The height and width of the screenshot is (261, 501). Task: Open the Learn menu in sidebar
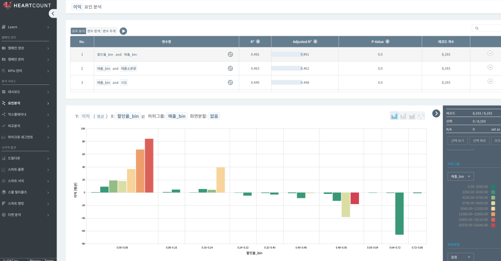tap(25, 27)
